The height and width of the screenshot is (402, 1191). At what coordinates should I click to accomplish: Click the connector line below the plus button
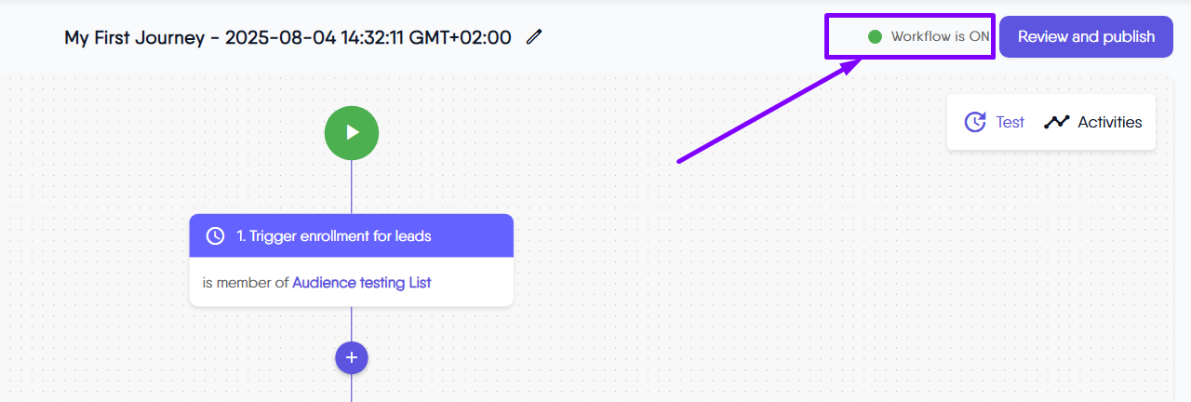tap(352, 387)
